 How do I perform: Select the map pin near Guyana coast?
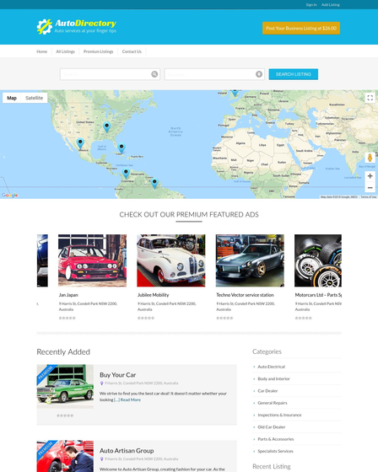[154, 183]
